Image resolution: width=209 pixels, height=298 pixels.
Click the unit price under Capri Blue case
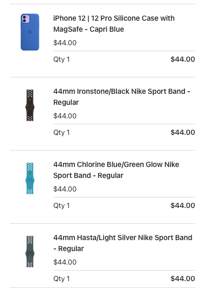[x=65, y=43]
